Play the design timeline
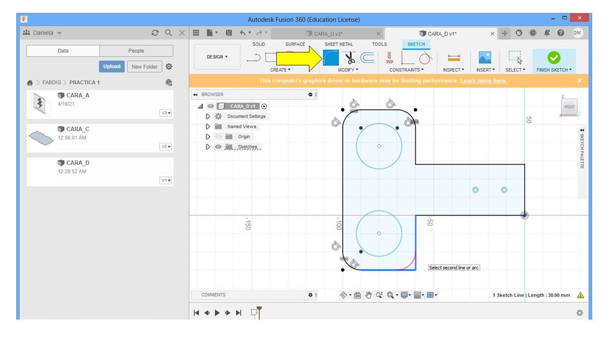The image size is (614, 345). [217, 313]
